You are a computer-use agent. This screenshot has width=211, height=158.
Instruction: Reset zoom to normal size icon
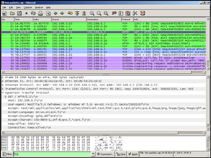106,13
